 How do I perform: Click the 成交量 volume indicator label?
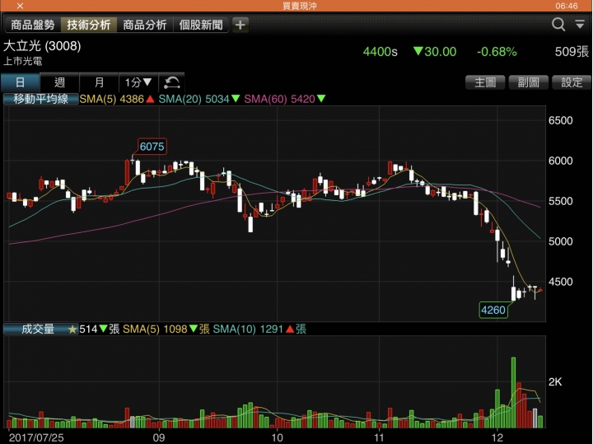(37, 329)
